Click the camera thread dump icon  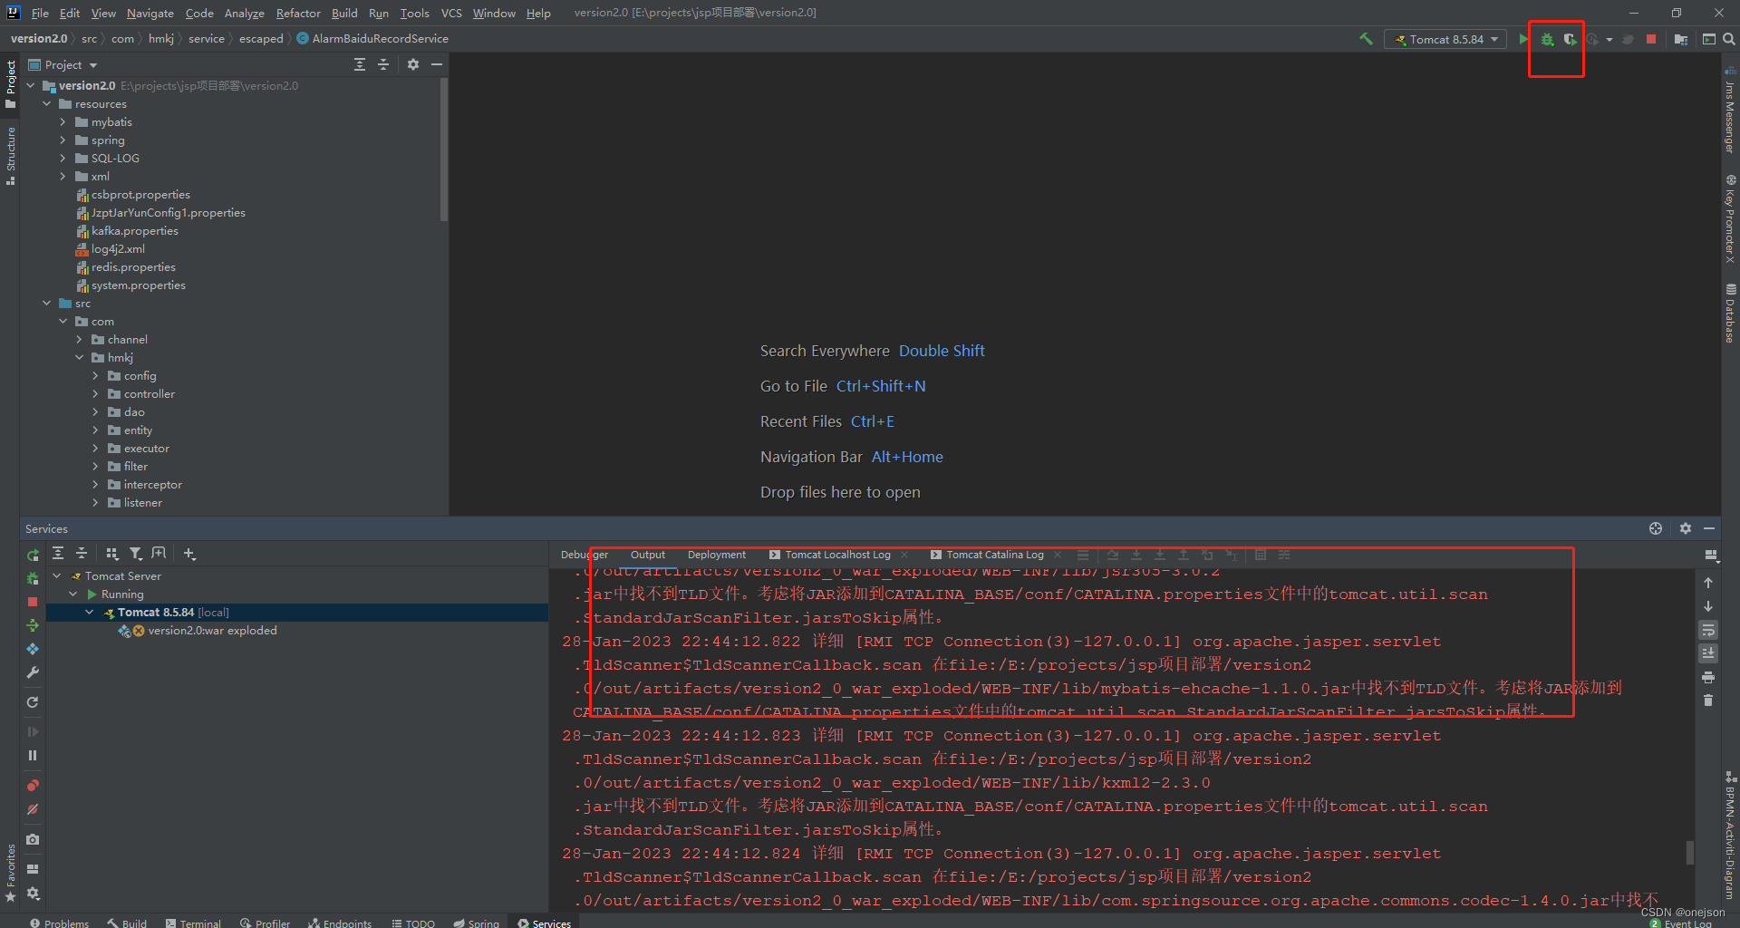point(33,839)
